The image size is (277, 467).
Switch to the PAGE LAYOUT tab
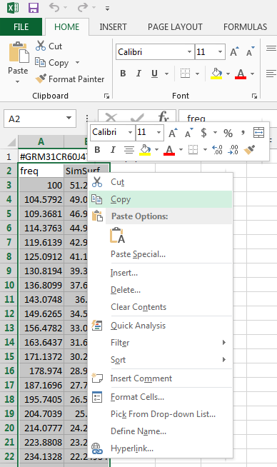175,27
